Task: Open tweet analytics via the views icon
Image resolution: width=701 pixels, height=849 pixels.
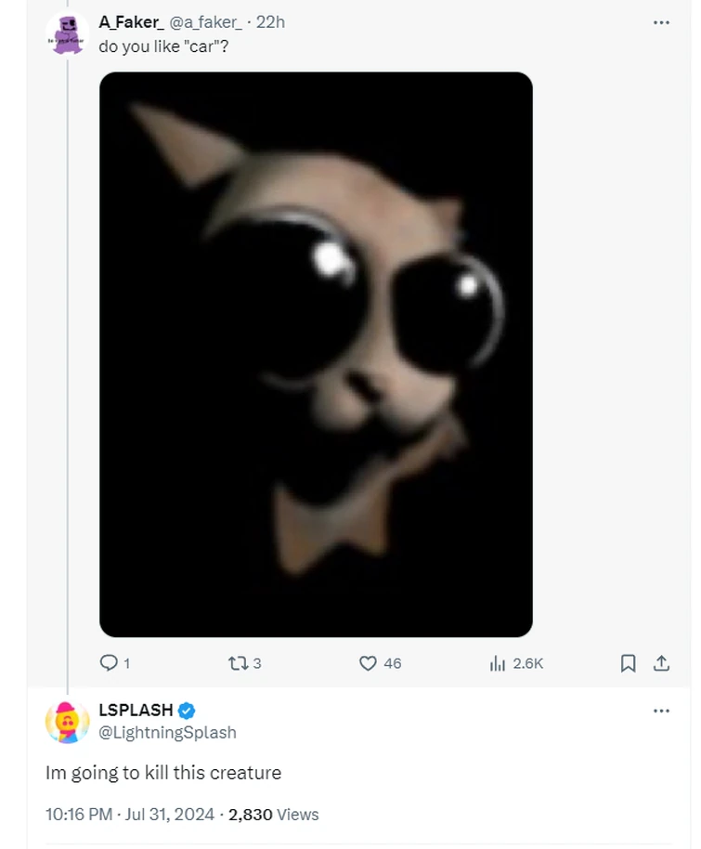Action: pyautogui.click(x=500, y=663)
